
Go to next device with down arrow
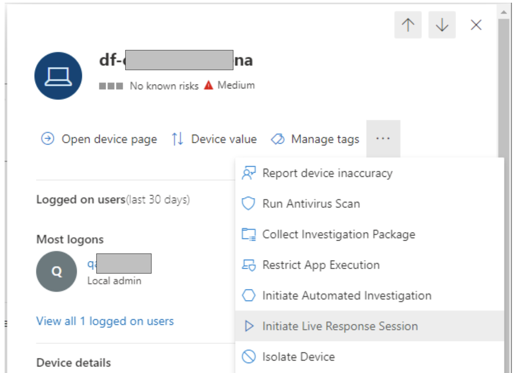[x=442, y=25]
